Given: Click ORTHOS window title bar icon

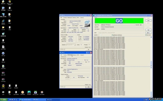Looking at the screenshot, I should click(93, 15).
